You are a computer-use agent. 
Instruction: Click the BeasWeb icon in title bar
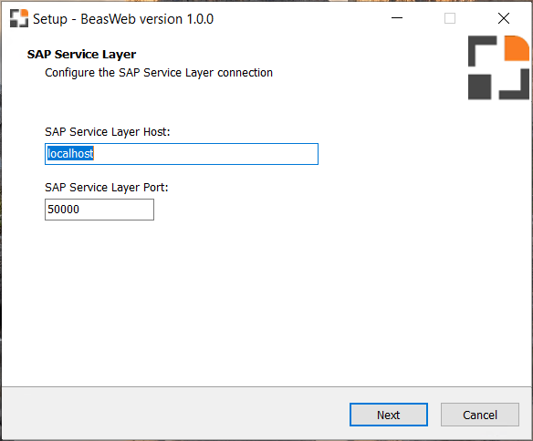19,18
